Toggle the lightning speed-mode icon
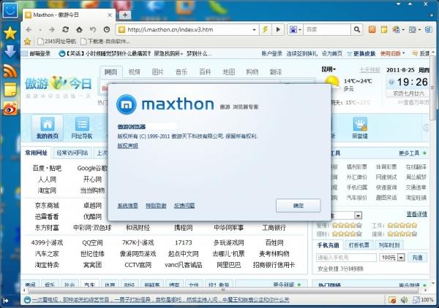 pos(265,30)
